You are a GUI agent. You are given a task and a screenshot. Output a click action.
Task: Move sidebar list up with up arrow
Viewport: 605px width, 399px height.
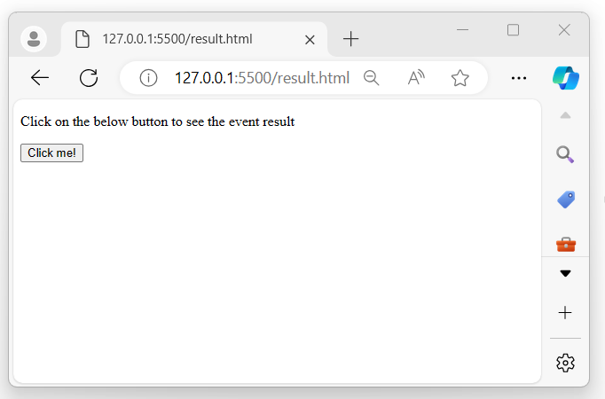tap(565, 115)
